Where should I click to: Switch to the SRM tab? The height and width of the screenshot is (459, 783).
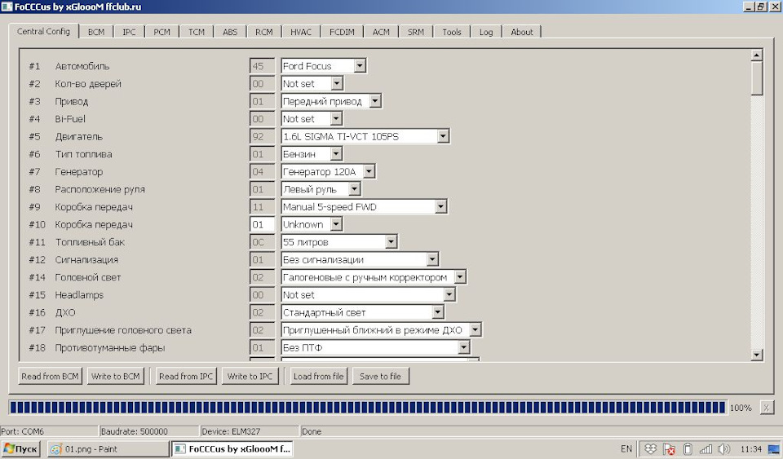[x=415, y=32]
